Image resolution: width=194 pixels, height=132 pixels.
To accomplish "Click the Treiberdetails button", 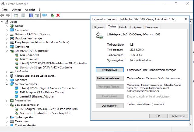I will tap(109, 70).
